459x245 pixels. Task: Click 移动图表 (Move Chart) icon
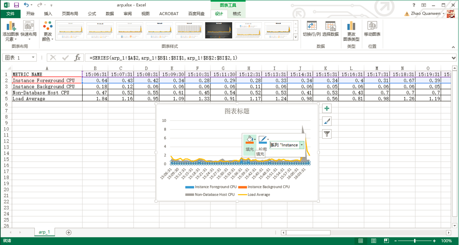pyautogui.click(x=372, y=29)
